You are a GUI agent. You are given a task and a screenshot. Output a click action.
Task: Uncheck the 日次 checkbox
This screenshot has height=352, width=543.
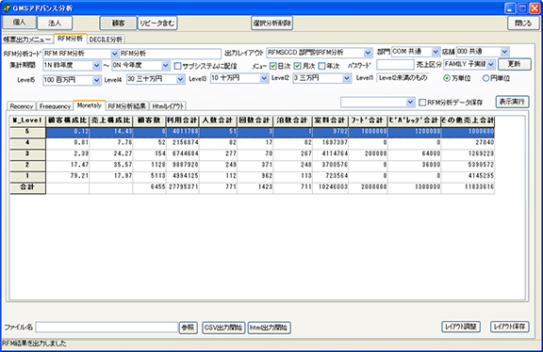click(x=272, y=66)
